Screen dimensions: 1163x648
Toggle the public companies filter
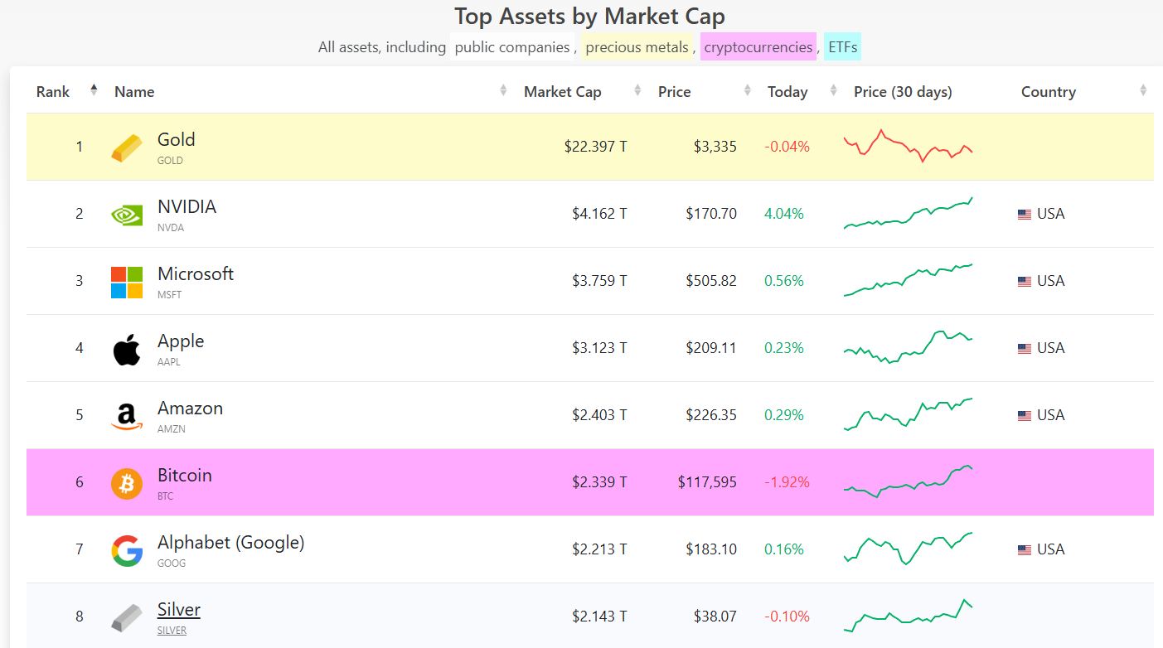tap(511, 47)
